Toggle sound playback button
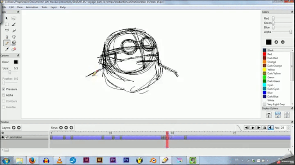This screenshot has height=165, width=295. tap(270, 128)
